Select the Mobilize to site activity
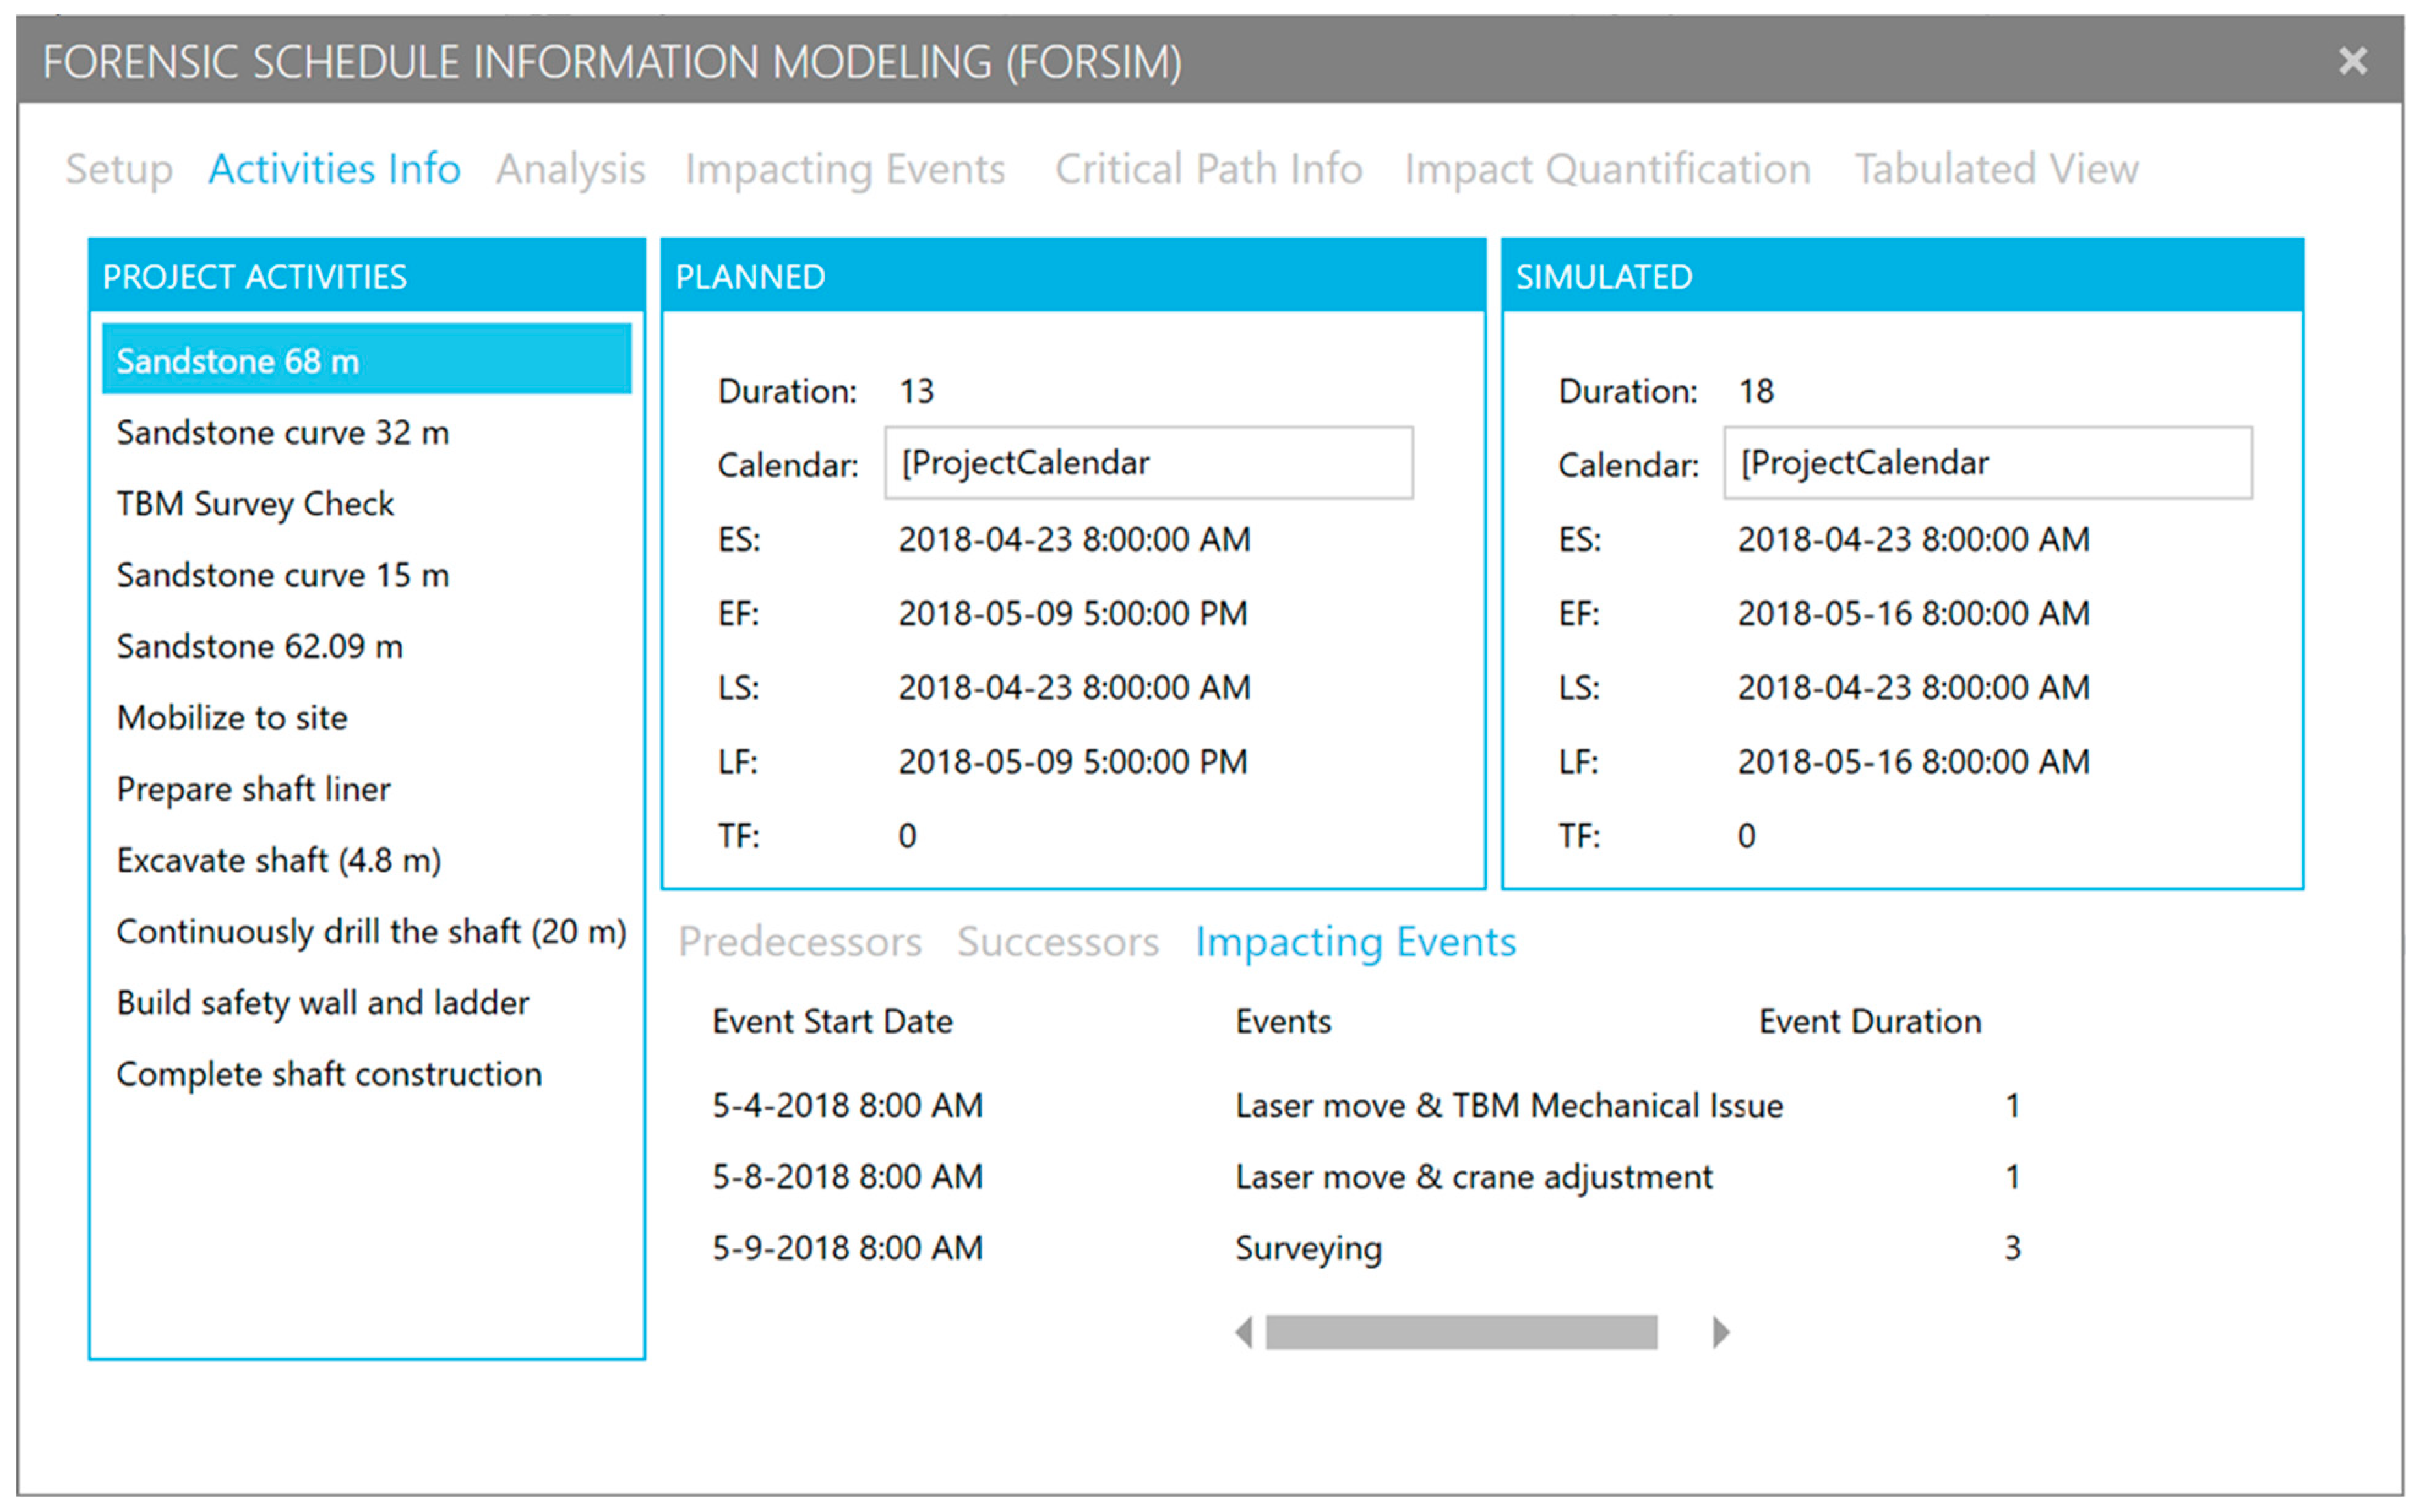The image size is (2422, 1512). [232, 718]
